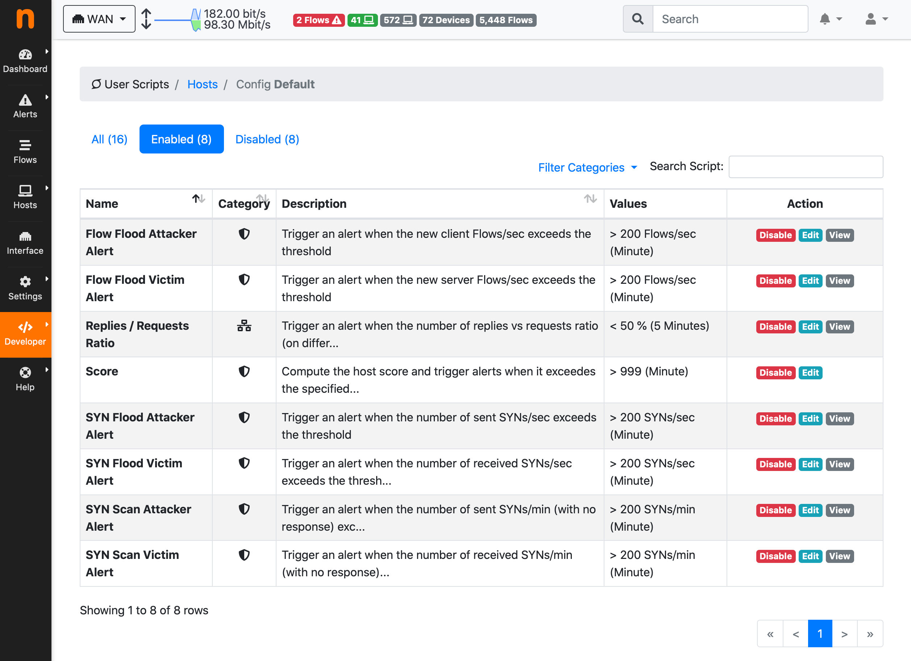Open the Dashboard sidebar icon

tap(25, 55)
